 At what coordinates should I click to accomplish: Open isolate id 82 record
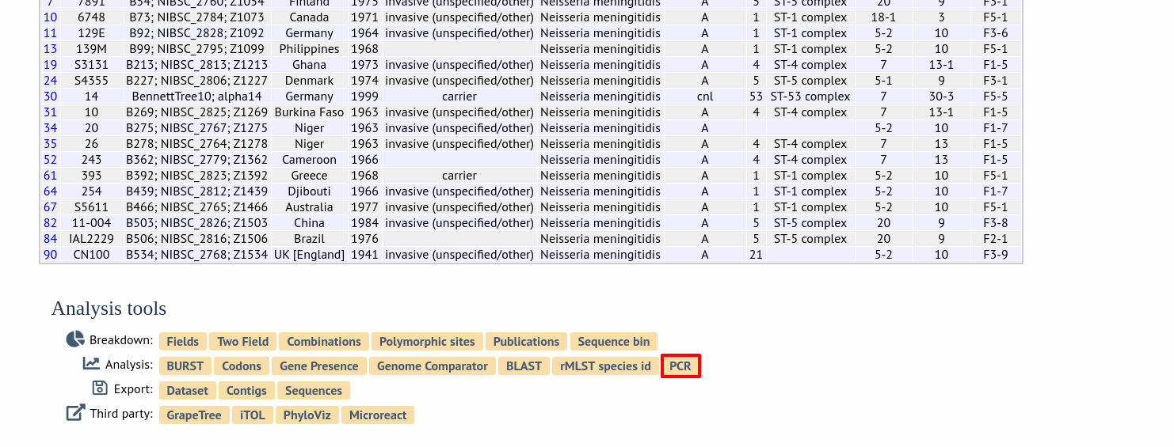pyautogui.click(x=50, y=223)
